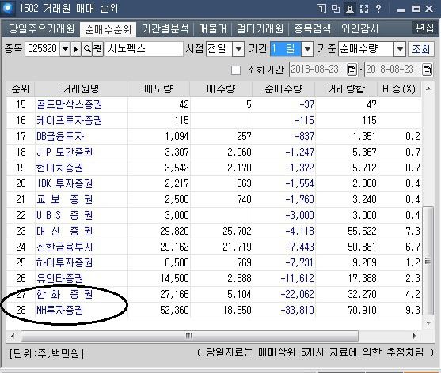Click the stock name field 시노펙스
The image size is (441, 373).
point(144,49)
